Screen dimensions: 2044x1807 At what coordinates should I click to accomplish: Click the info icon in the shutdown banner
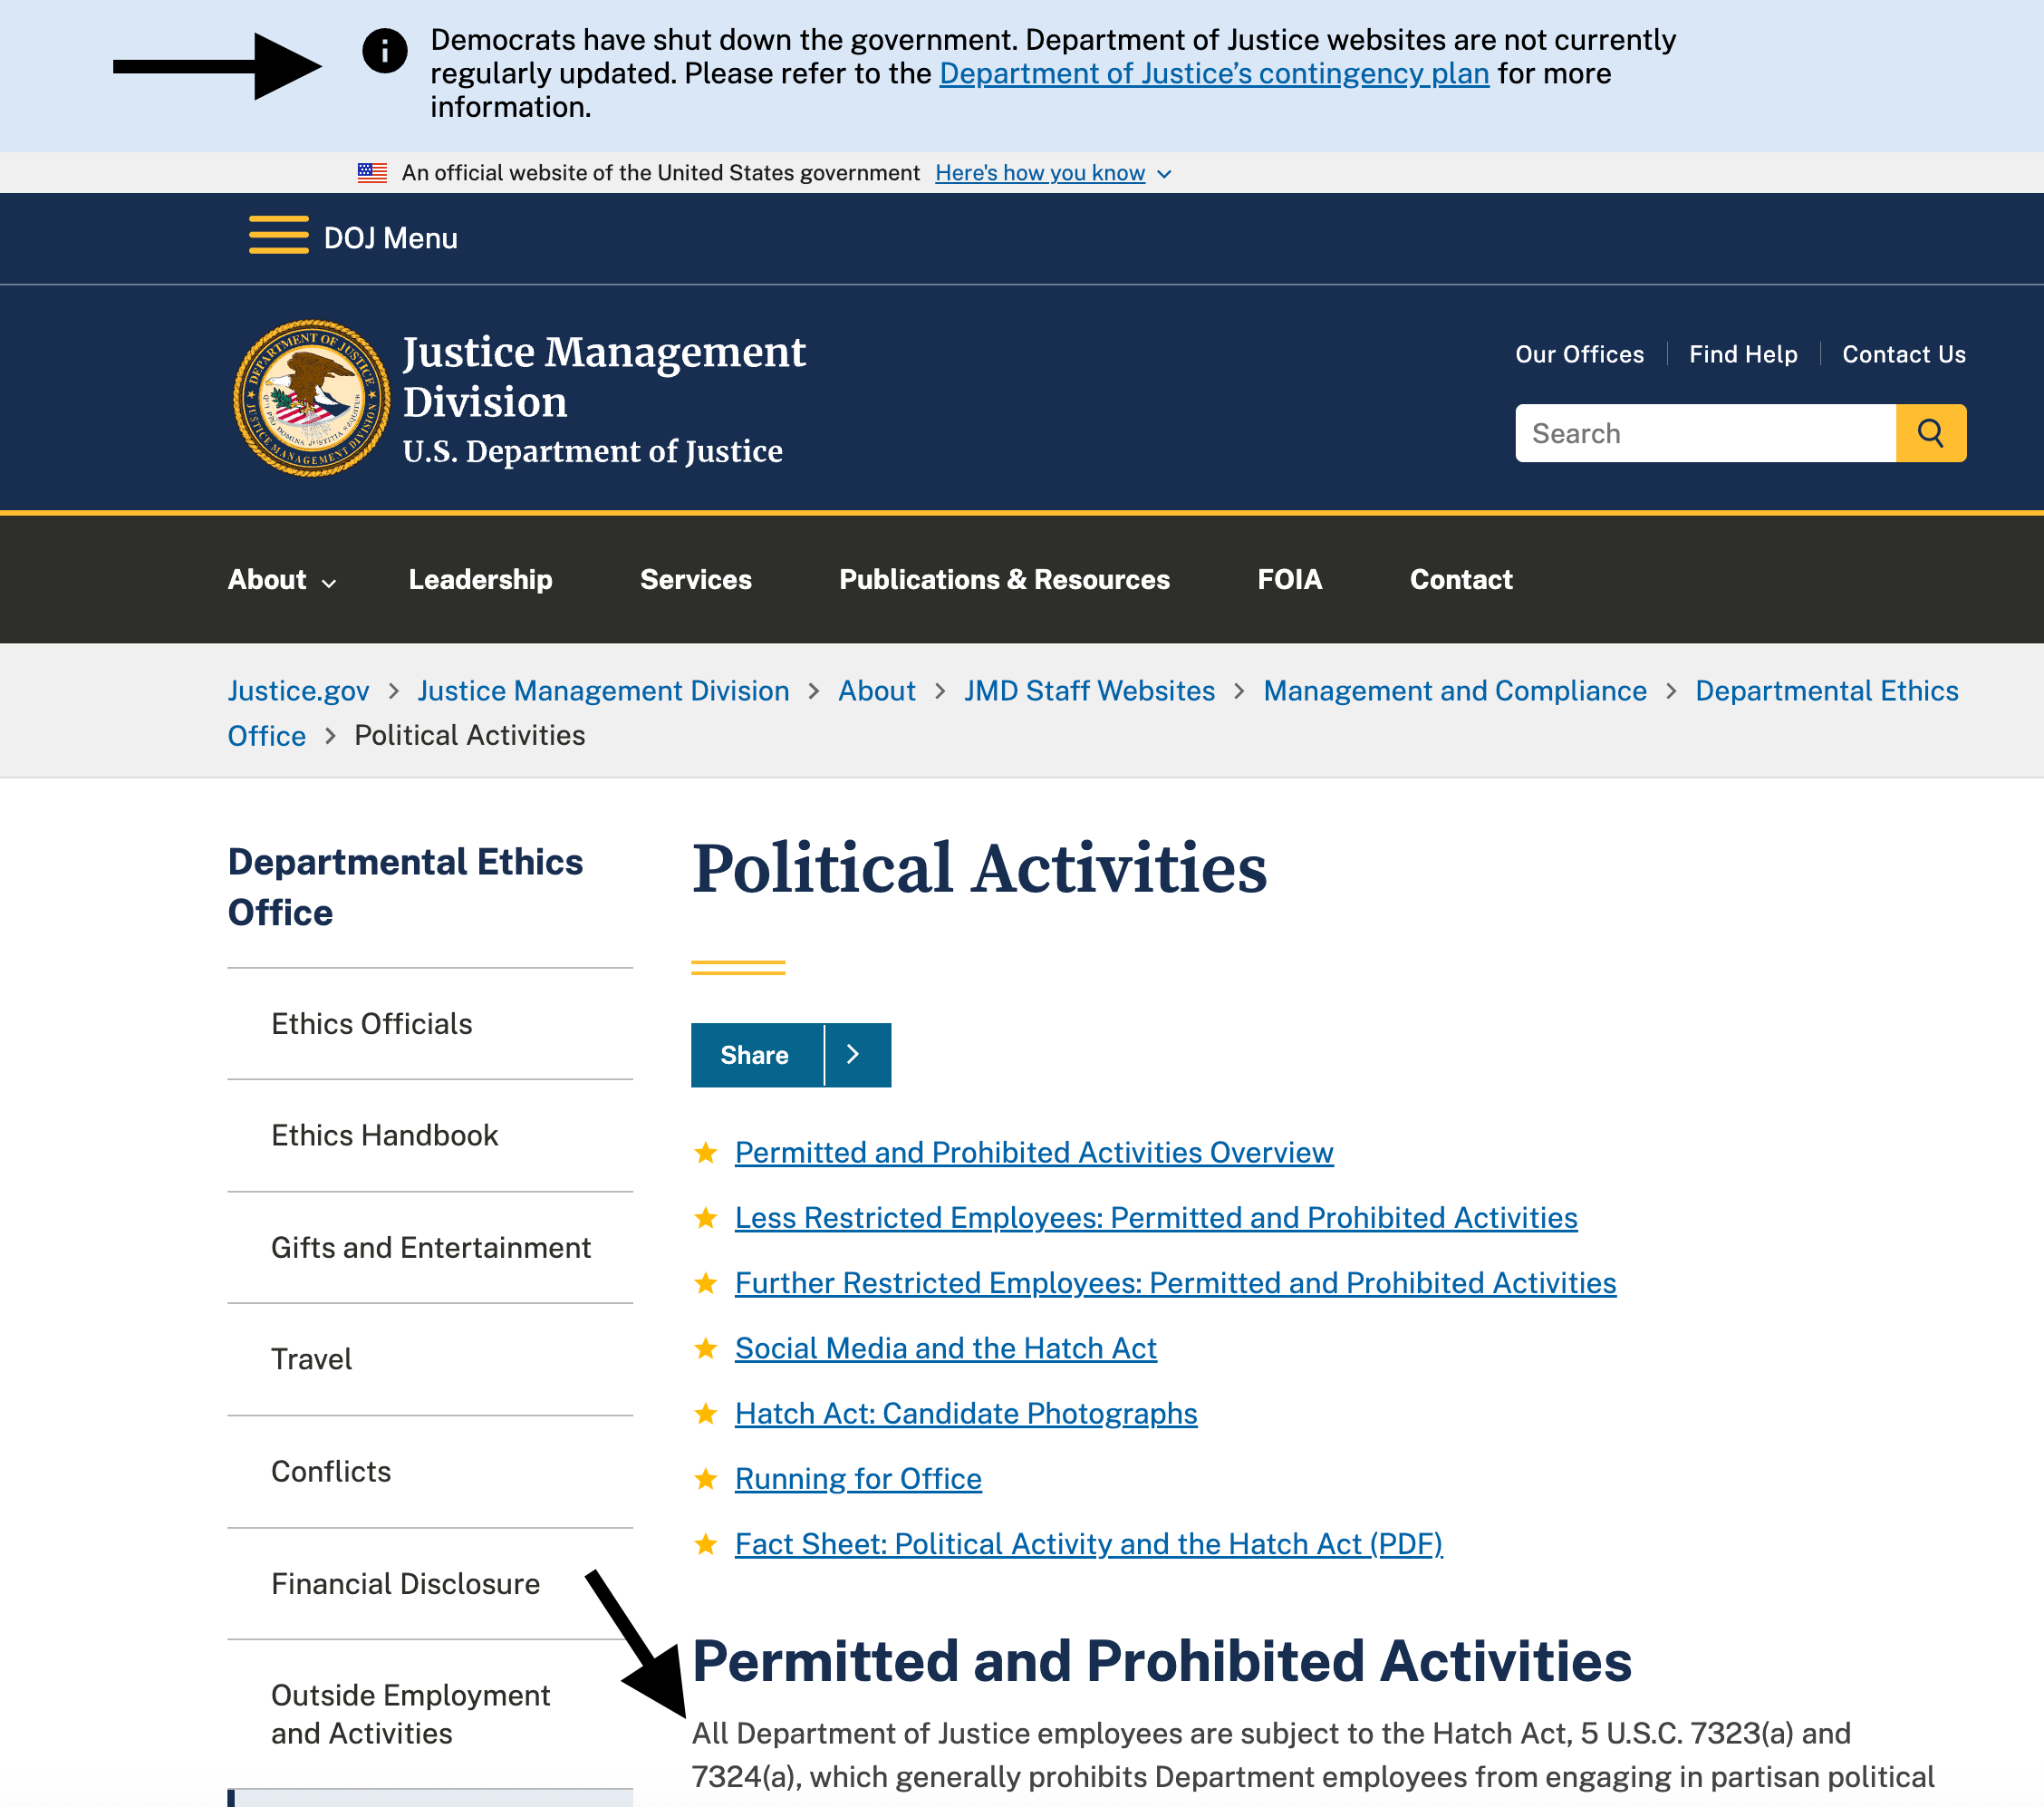(384, 50)
